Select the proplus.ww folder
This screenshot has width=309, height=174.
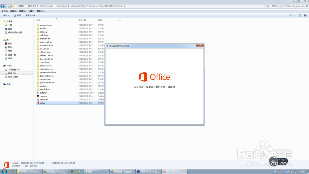click(45, 79)
